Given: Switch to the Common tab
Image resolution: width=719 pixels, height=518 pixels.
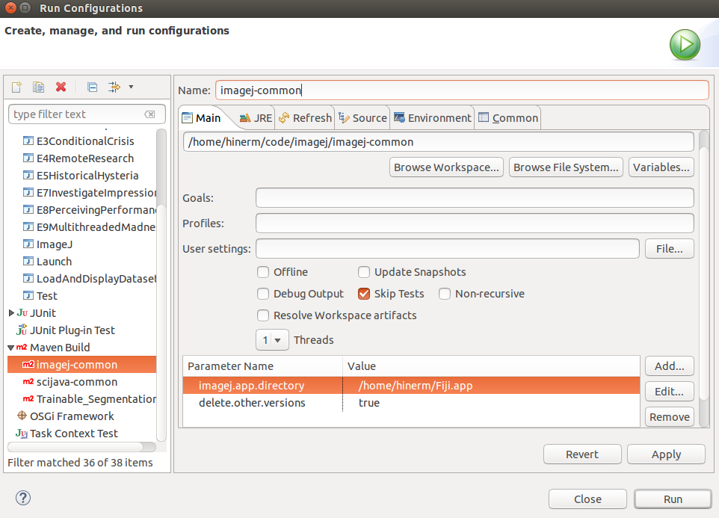Looking at the screenshot, I should 508,118.
